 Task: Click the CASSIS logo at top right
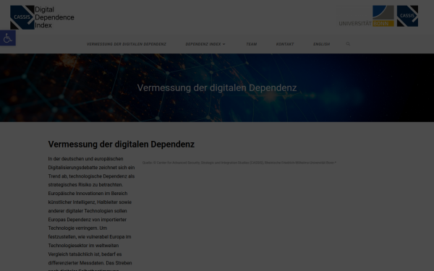point(407,16)
